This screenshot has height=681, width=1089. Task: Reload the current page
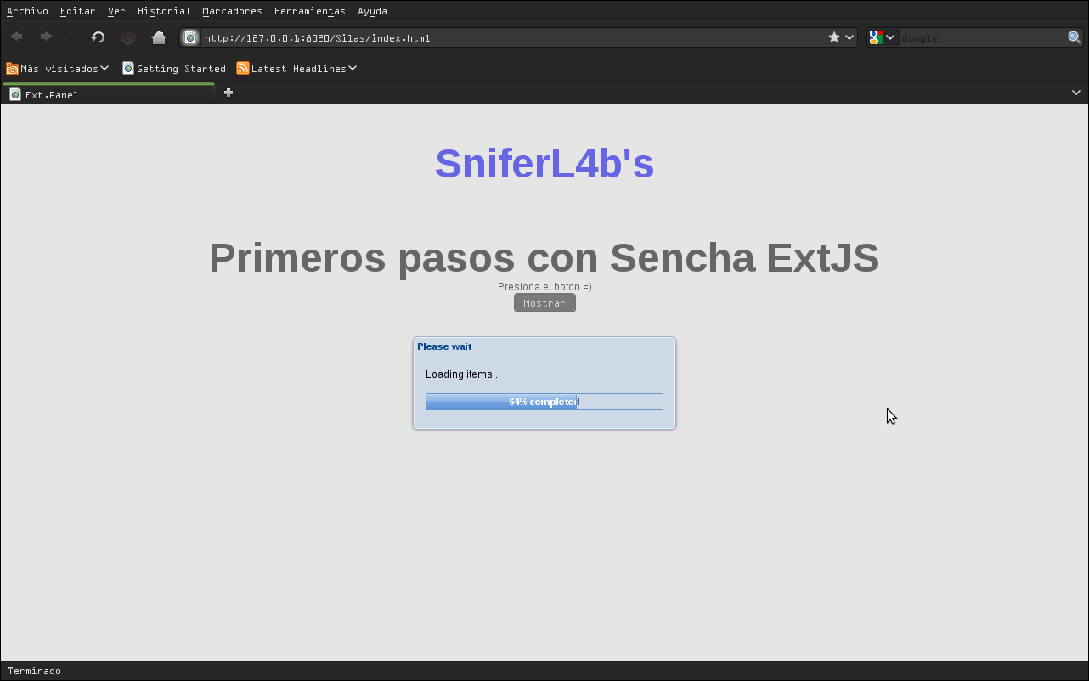[97, 37]
